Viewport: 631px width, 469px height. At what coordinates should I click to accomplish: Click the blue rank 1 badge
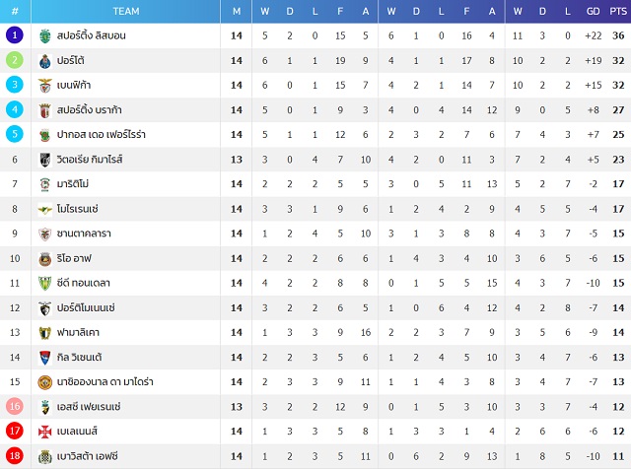click(15, 35)
